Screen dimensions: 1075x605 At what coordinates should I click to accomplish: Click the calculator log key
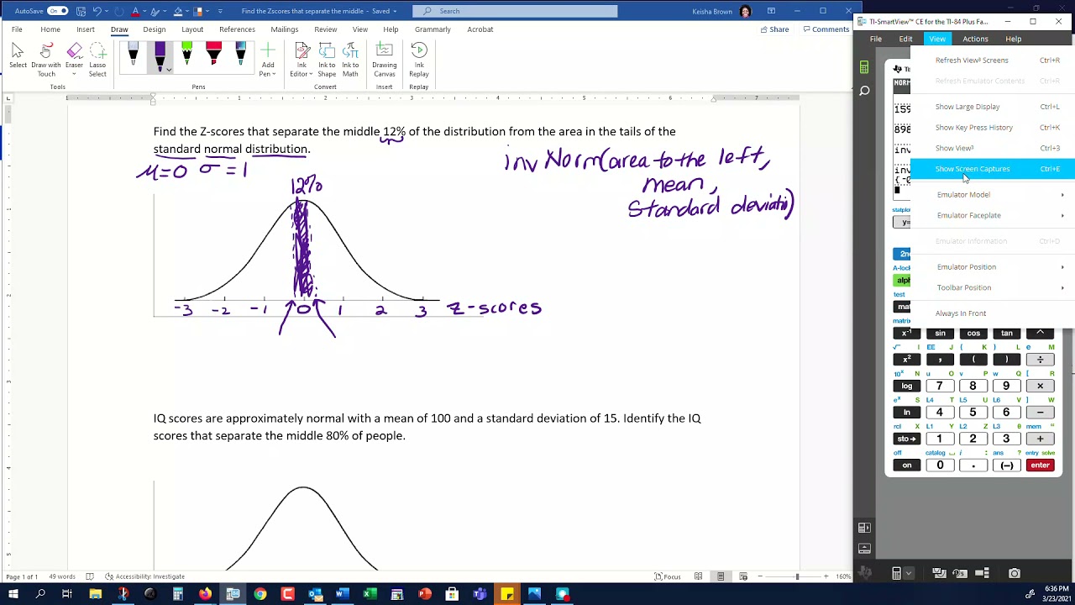[x=907, y=386]
